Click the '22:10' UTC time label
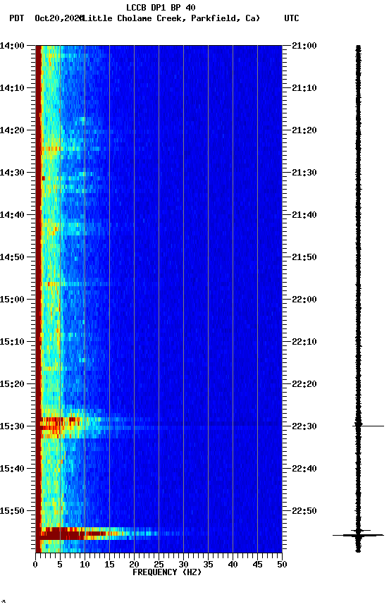 304,342
